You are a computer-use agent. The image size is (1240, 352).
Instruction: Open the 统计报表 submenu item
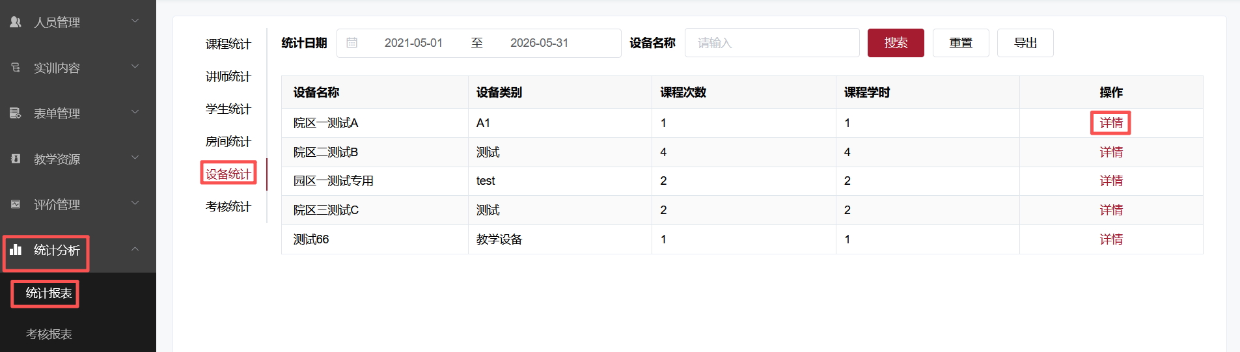click(49, 293)
